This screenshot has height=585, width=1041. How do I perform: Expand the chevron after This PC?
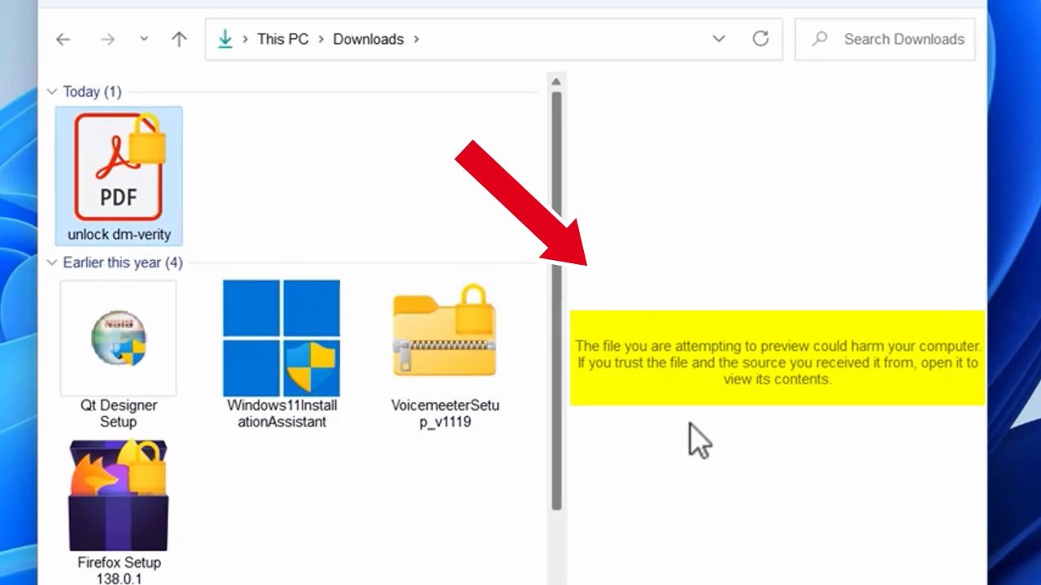pyautogui.click(x=321, y=39)
